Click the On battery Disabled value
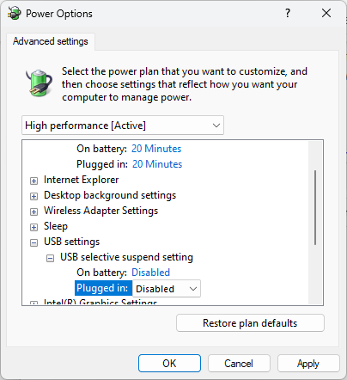 150,273
